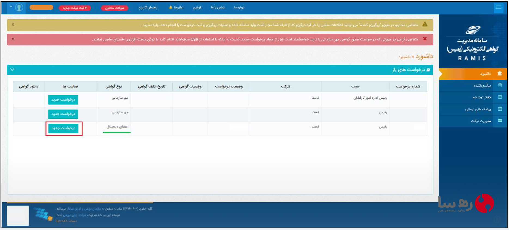
Task: Open the hamburger menu in the top bar
Action: tap(498, 7)
